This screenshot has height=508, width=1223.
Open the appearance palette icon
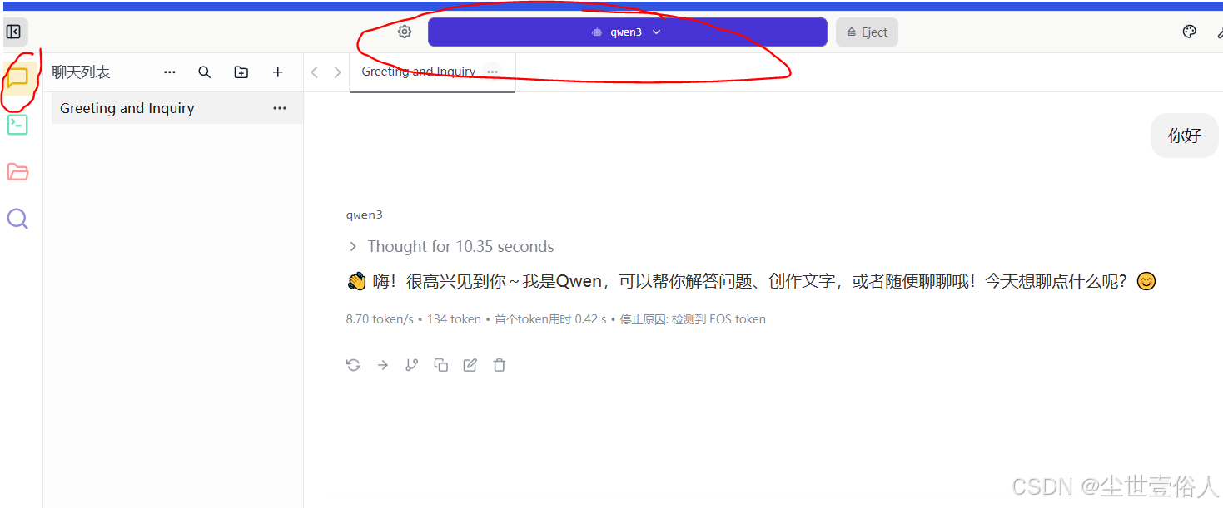(1189, 32)
